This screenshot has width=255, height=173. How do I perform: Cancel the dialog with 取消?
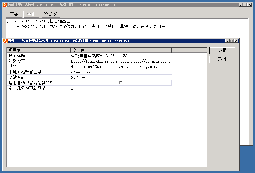click(x=222, y=59)
